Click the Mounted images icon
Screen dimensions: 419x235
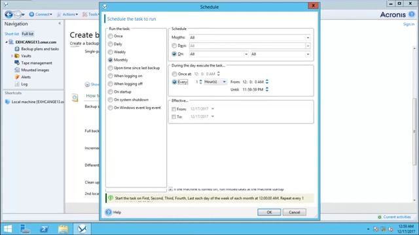click(17, 70)
